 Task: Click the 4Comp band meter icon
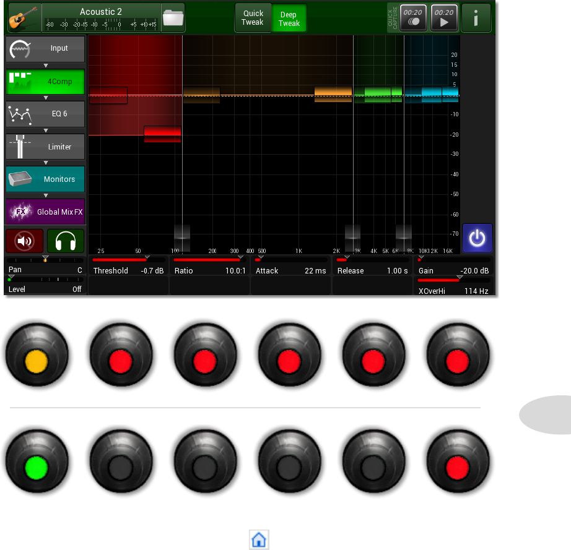click(x=20, y=82)
